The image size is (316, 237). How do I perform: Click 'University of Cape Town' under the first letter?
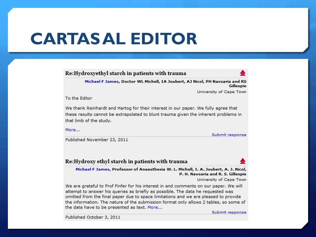pos(222,92)
